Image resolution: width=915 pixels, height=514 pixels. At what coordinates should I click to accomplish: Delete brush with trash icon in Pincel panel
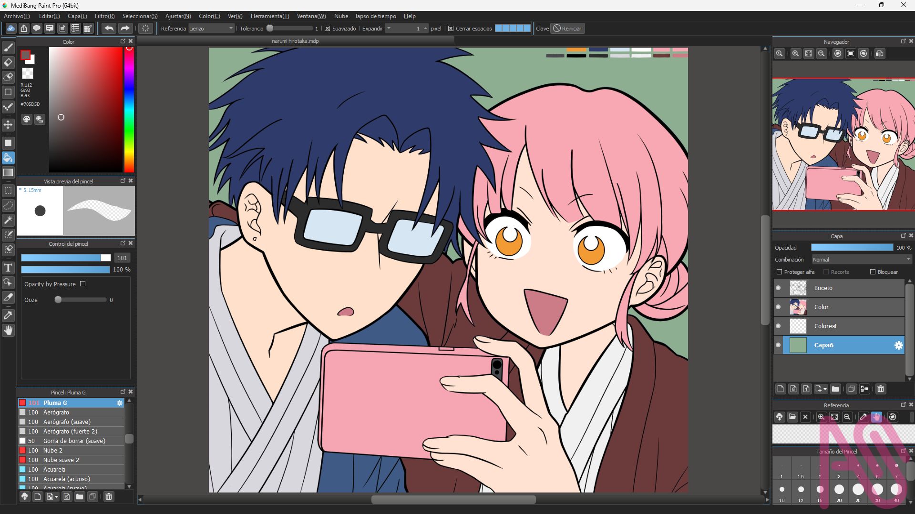(x=109, y=496)
